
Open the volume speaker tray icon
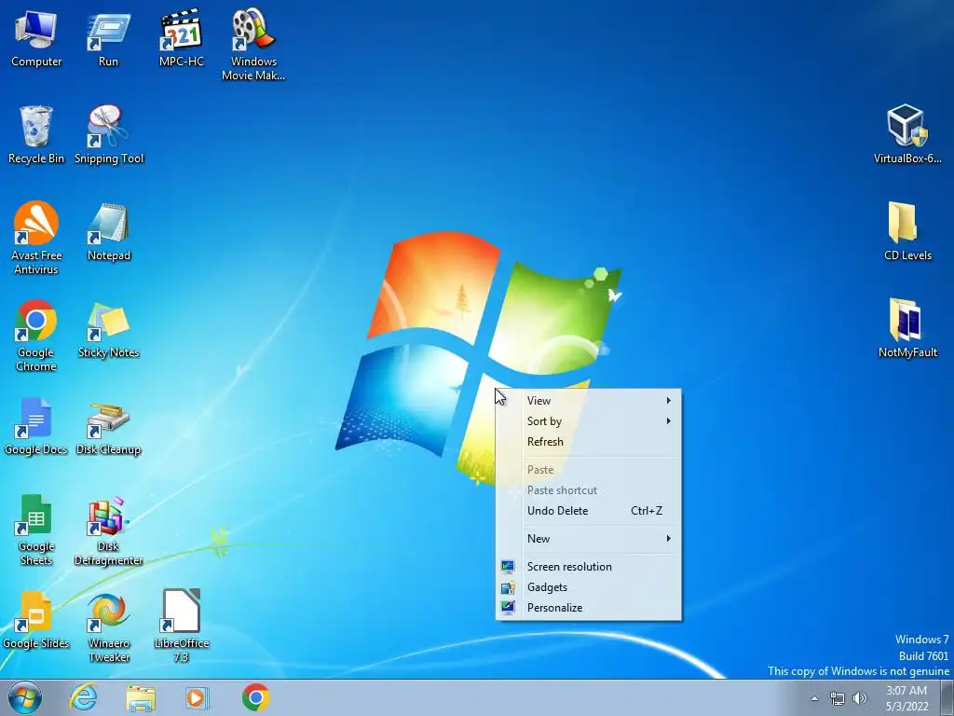point(860,698)
